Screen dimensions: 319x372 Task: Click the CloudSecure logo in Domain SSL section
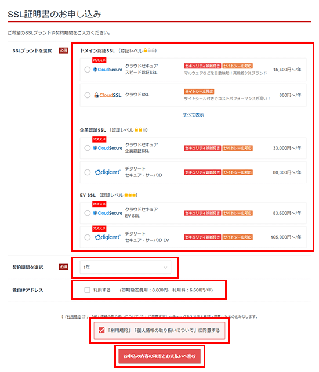tap(108, 70)
